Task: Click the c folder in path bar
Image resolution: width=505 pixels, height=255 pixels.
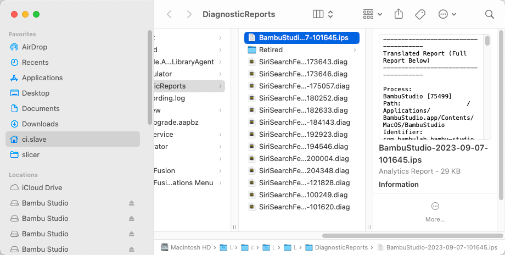Action: [x=248, y=248]
